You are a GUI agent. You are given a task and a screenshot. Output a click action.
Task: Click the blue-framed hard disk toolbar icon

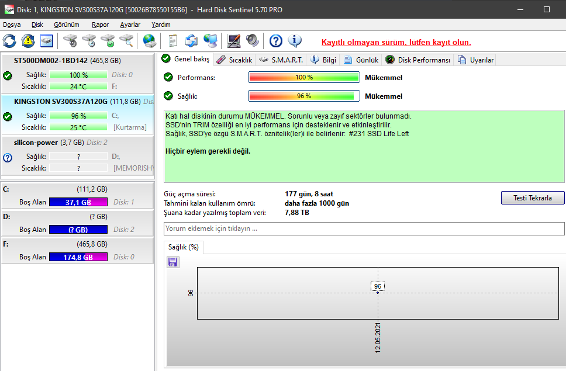click(x=47, y=41)
